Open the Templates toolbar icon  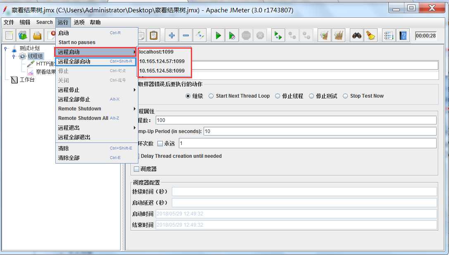click(23, 36)
